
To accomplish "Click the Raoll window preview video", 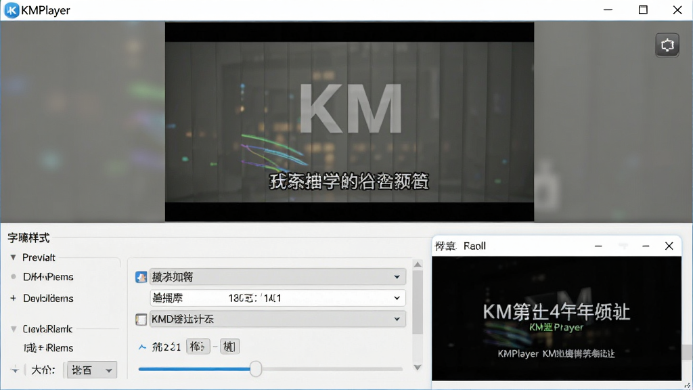I will pos(556,318).
